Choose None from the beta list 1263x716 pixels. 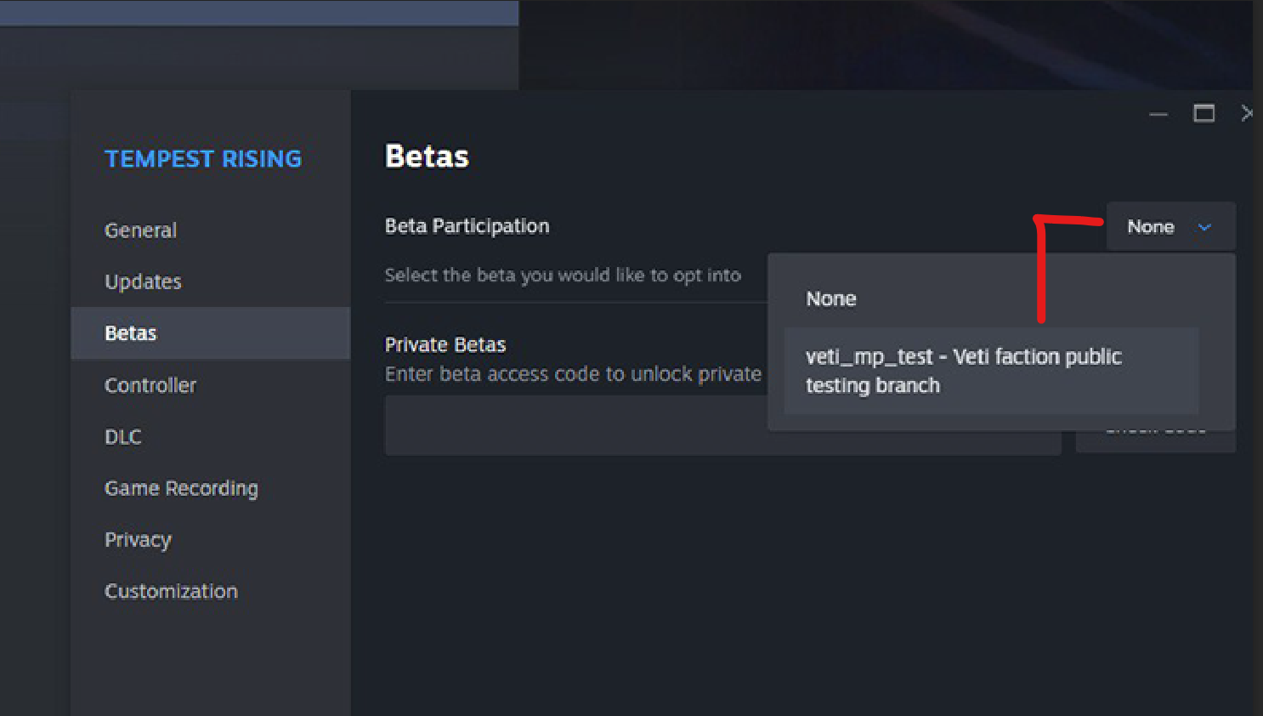(x=831, y=299)
